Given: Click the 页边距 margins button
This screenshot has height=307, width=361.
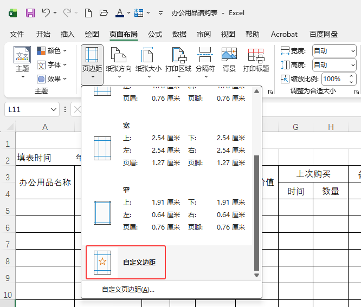Looking at the screenshot, I should click(x=92, y=64).
